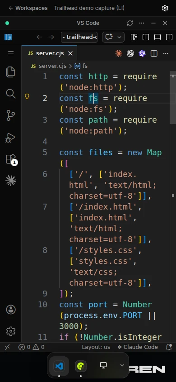This screenshot has width=176, height=382.
Task: Expand the chat dropdown chevron
Action: point(120,37)
